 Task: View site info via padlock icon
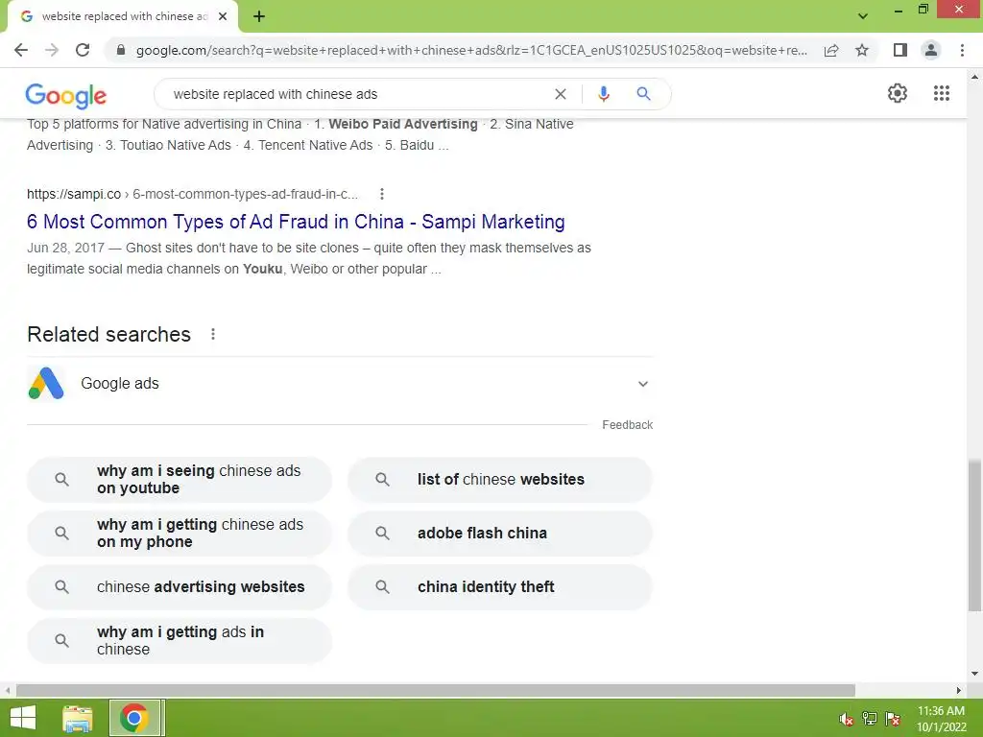(122, 50)
